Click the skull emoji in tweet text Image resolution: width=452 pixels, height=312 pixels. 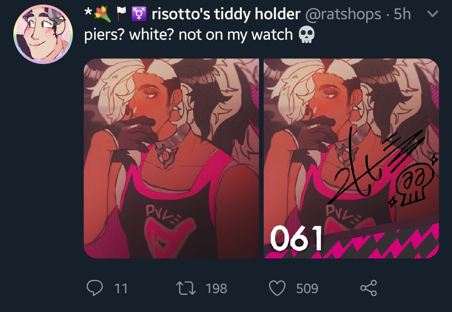point(306,35)
